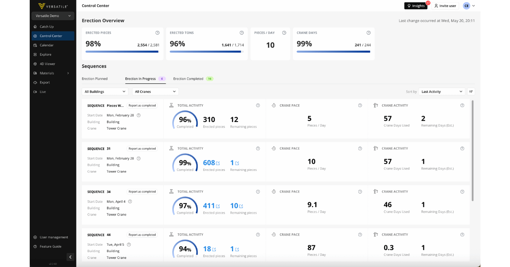
Task: Collapse the sidebar with the arrow button
Action: click(70, 257)
